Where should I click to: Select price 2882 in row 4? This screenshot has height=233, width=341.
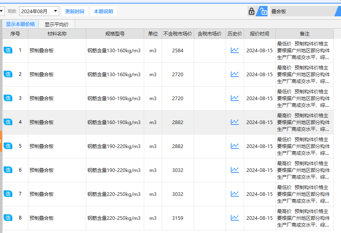178,122
